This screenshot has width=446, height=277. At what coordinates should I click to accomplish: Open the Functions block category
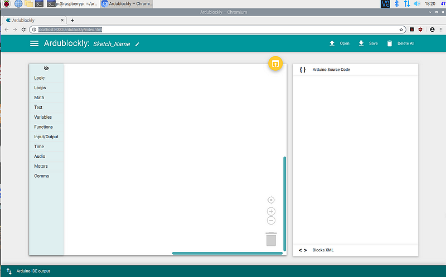(x=46, y=127)
